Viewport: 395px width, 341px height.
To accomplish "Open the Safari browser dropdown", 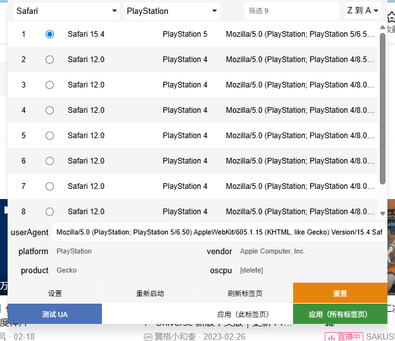I will pyautogui.click(x=66, y=11).
